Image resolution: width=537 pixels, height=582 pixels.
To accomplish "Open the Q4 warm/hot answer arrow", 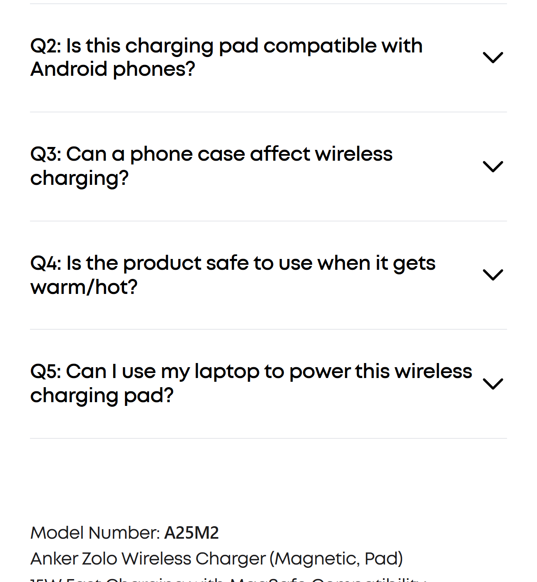I will (x=493, y=275).
